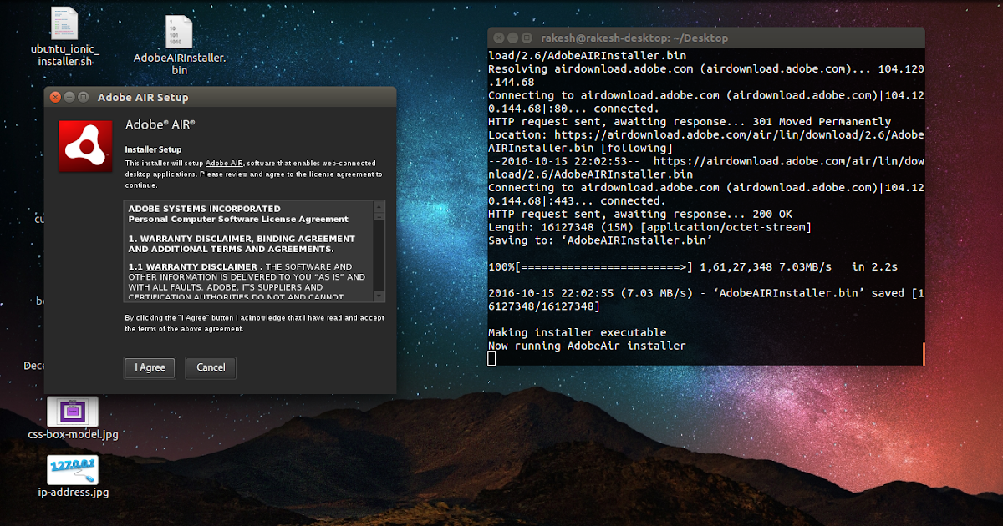Click the license agreement scroll down arrow
This screenshot has width=1003, height=526.
[380, 296]
